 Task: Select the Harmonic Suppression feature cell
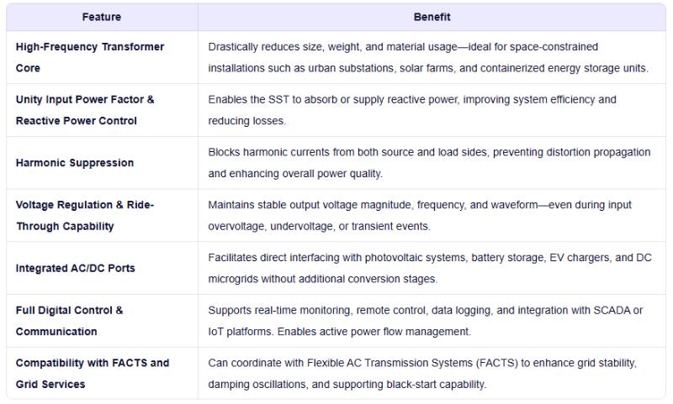pos(74,163)
